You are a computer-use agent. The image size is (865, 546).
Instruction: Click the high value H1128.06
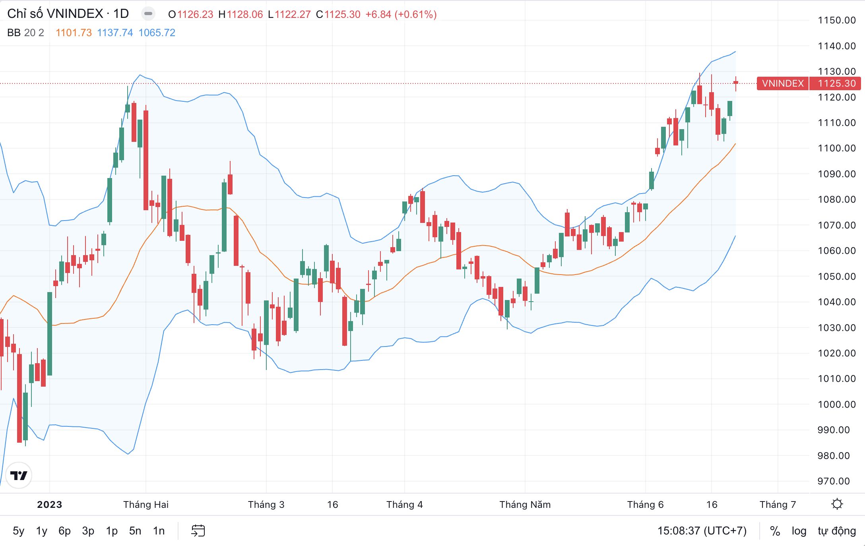point(240,14)
